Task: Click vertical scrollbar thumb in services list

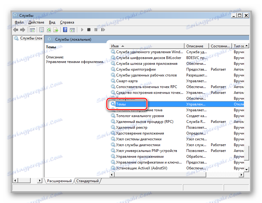Action: [247, 153]
